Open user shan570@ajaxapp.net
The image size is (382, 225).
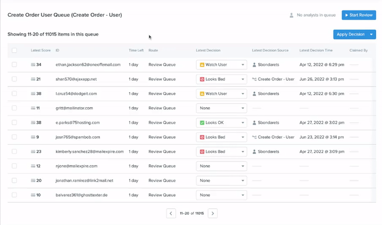click(76, 79)
